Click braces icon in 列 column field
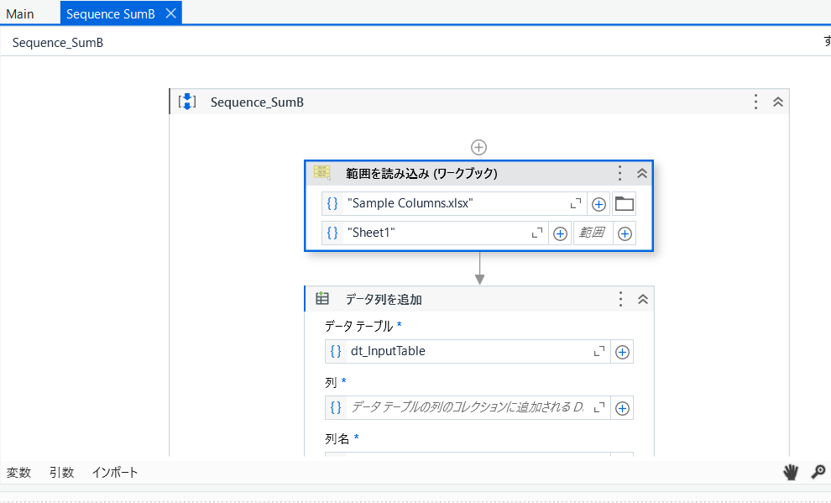 click(x=336, y=407)
